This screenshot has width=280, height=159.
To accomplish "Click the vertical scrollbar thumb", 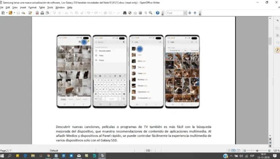I will [x=270, y=42].
